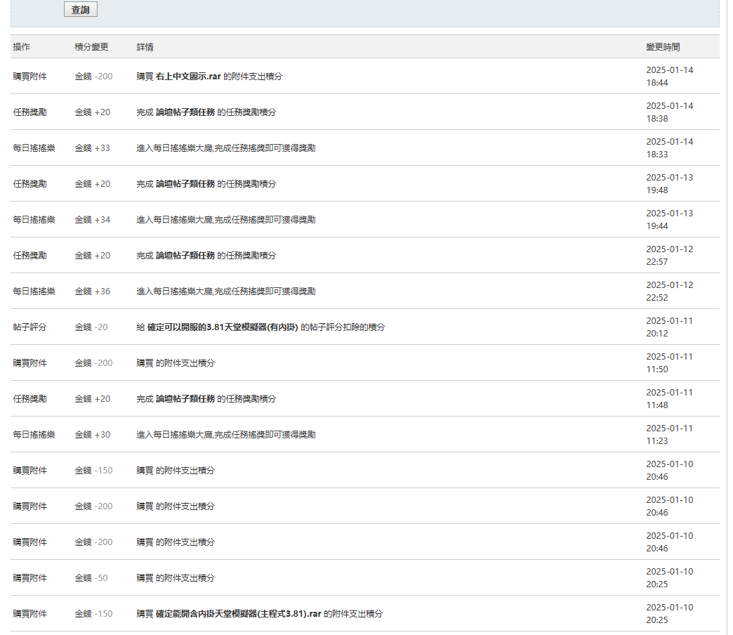This screenshot has height=635, width=733.
Task: Click 購買附件 in the 18:44 row
Action: point(30,77)
